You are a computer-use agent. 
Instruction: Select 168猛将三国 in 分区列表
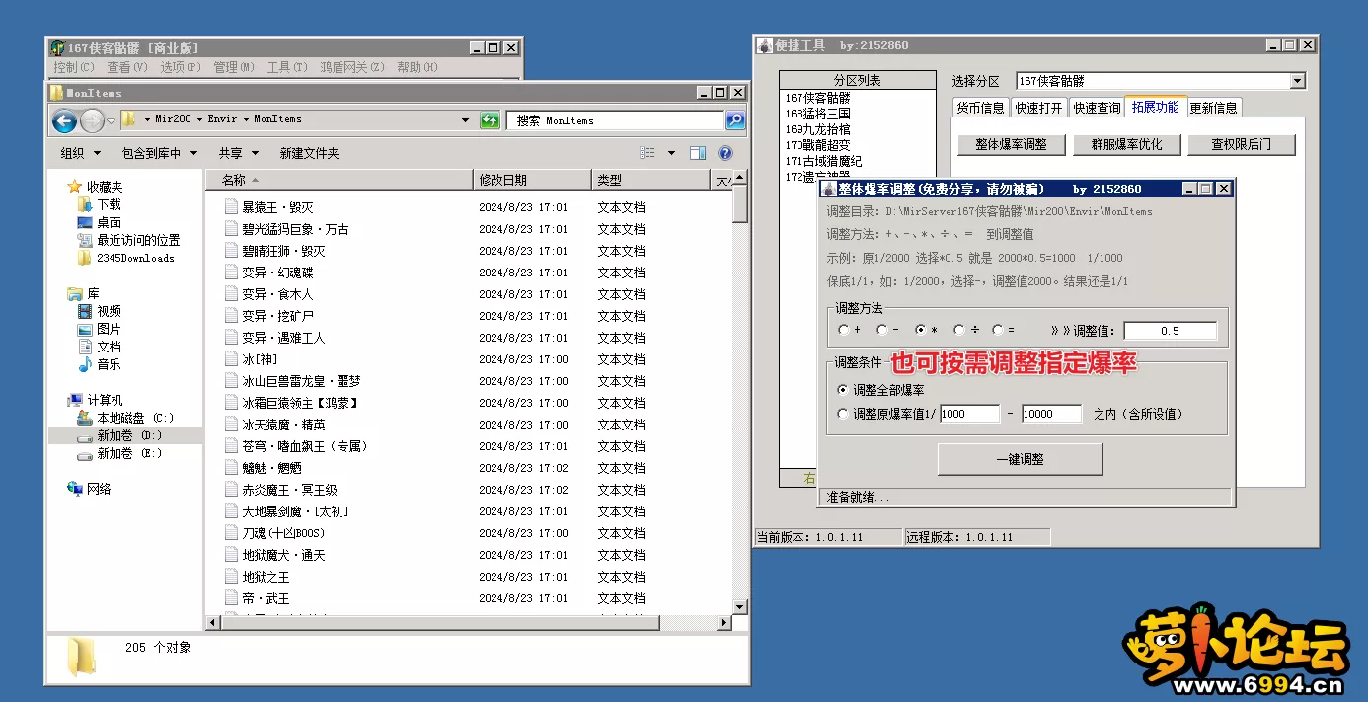click(x=818, y=114)
